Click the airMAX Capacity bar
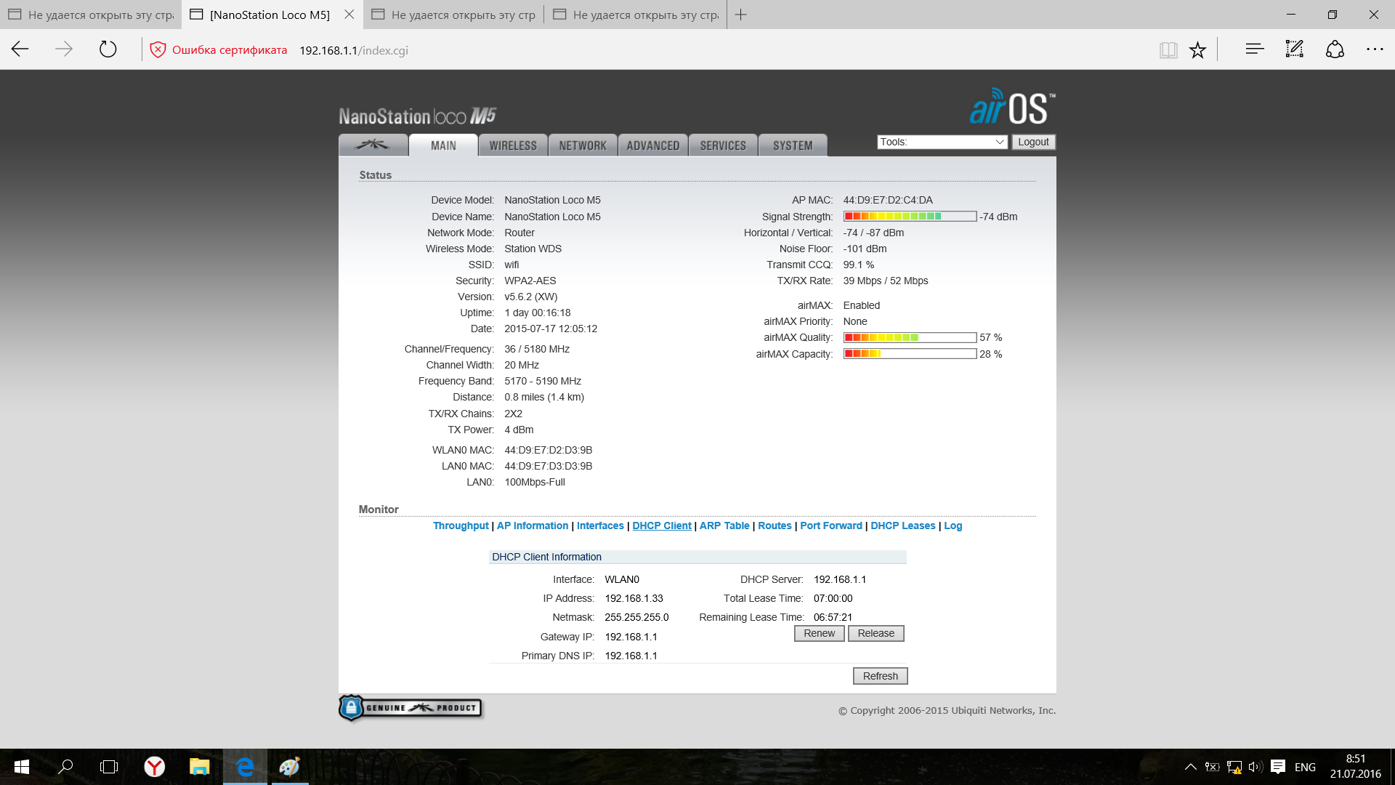Image resolution: width=1395 pixels, height=785 pixels. pos(910,354)
